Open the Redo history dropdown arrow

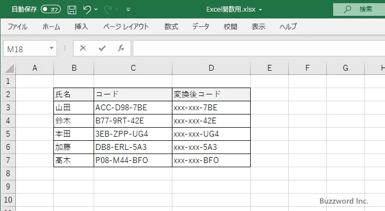click(x=117, y=9)
